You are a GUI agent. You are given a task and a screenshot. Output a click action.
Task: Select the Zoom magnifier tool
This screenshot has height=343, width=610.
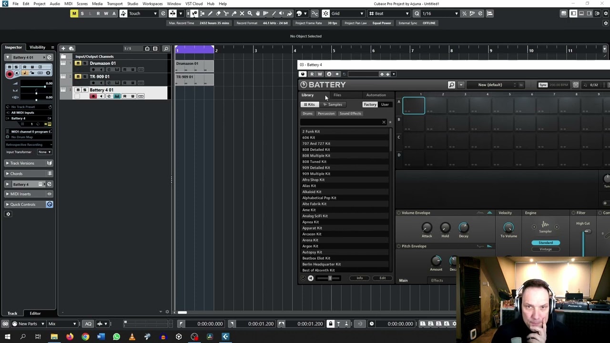tap(250, 13)
